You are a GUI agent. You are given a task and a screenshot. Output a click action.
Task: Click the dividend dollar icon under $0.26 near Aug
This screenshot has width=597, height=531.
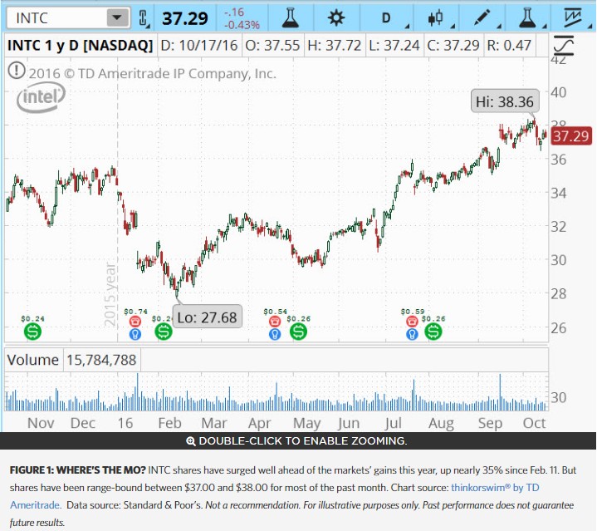(433, 332)
